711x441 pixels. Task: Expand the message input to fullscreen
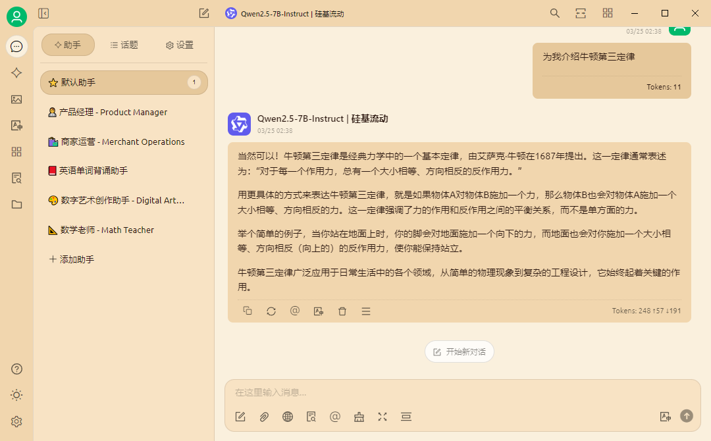click(382, 417)
